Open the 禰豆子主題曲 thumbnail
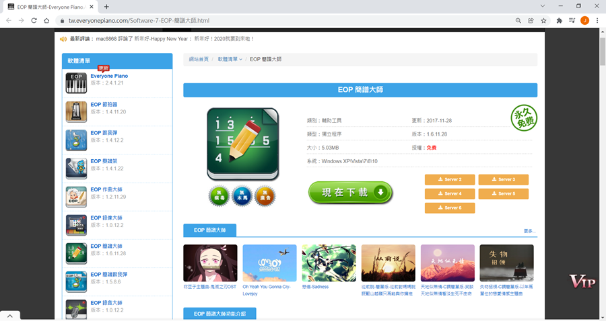 pyautogui.click(x=210, y=263)
